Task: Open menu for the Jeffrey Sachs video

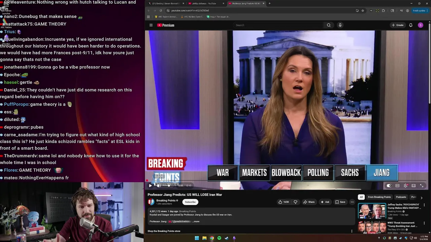Action: (x=424, y=205)
